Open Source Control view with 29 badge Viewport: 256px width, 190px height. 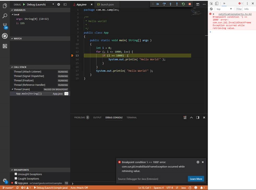pos(5,26)
